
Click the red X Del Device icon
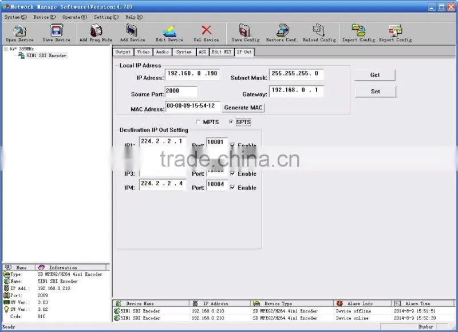pyautogui.click(x=206, y=30)
